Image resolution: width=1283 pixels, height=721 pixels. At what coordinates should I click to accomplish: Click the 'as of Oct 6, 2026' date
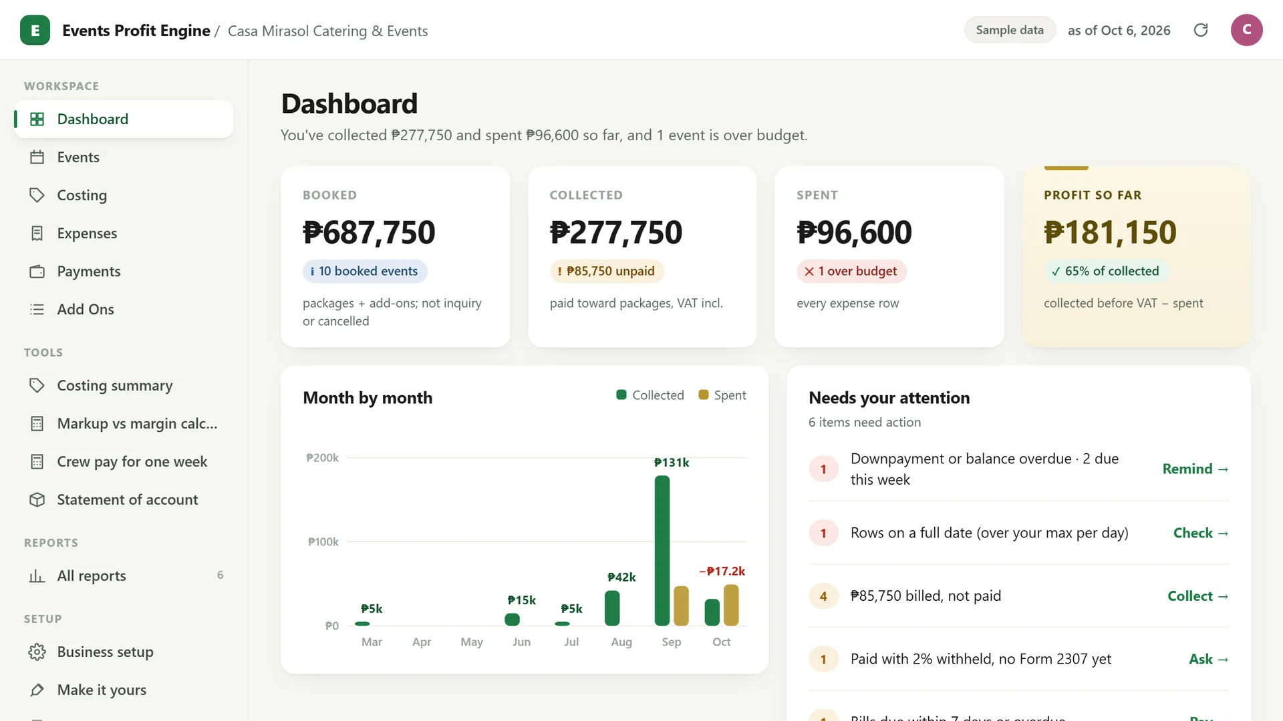click(x=1119, y=30)
